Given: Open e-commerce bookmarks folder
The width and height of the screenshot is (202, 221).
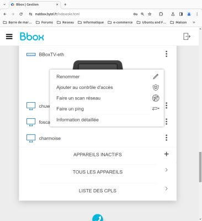Looking at the screenshot, I should tap(120, 22).
